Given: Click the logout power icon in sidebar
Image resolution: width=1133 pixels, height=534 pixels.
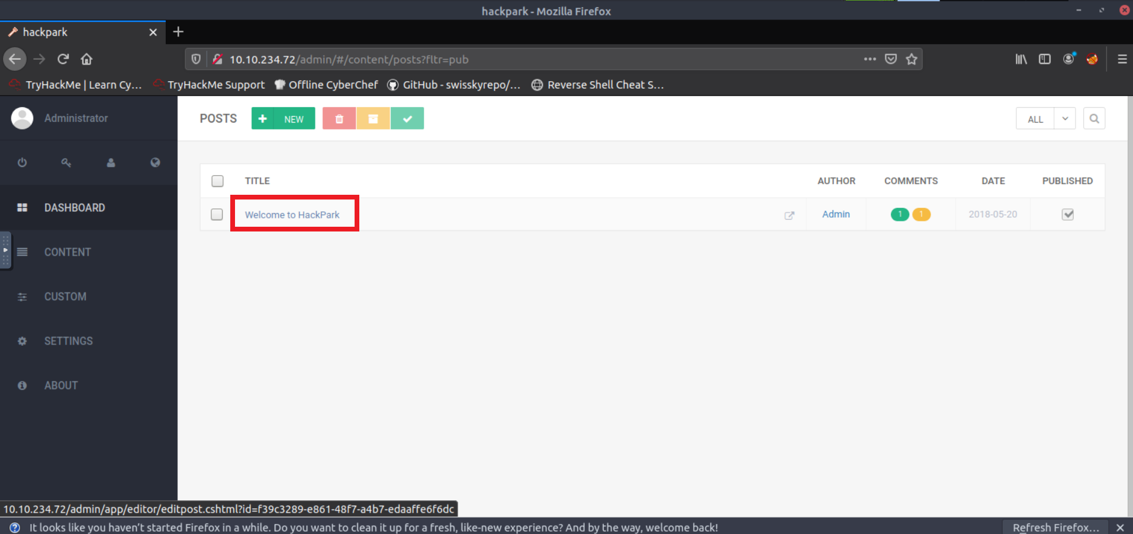Looking at the screenshot, I should (x=22, y=162).
